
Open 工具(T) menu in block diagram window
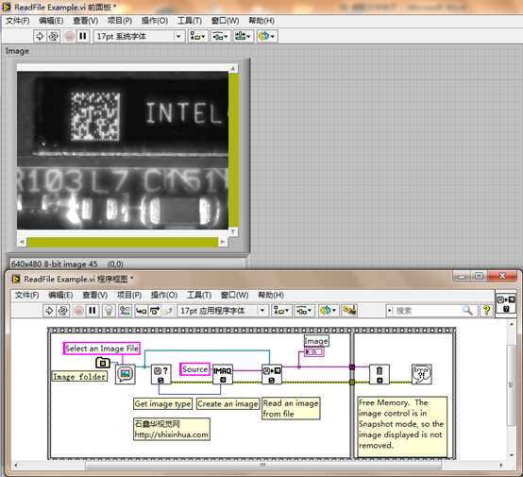(x=199, y=295)
